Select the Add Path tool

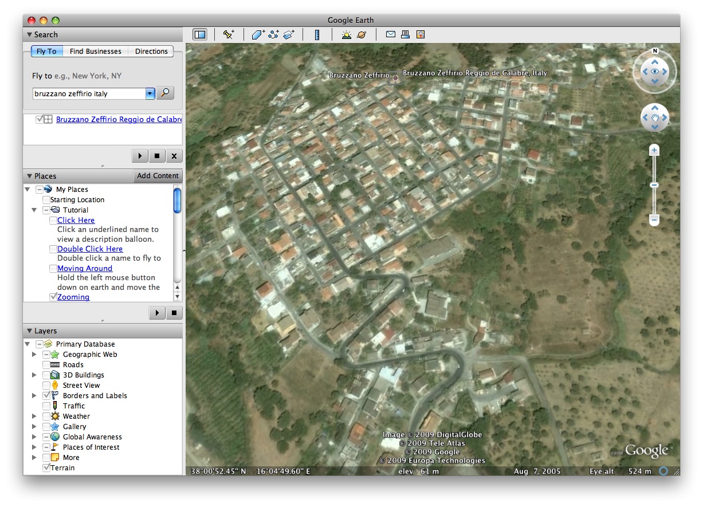point(273,34)
